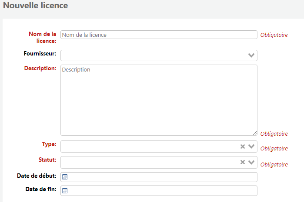Focus the Nom de la licence field

point(159,35)
